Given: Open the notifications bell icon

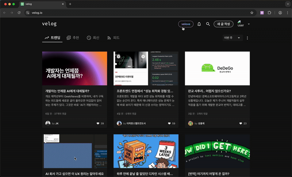Looking at the screenshot, I should click(199, 24).
